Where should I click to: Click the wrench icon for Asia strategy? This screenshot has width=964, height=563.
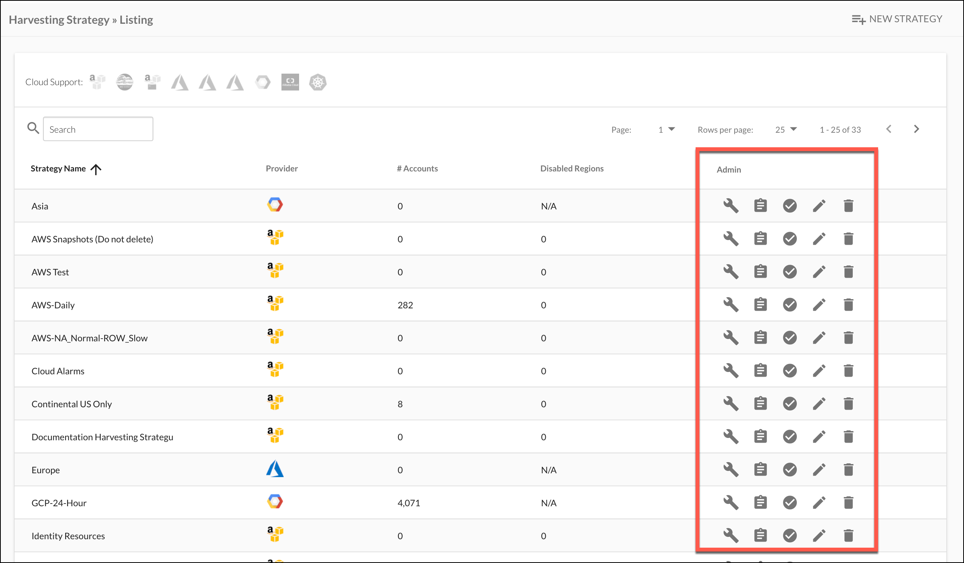[731, 206]
